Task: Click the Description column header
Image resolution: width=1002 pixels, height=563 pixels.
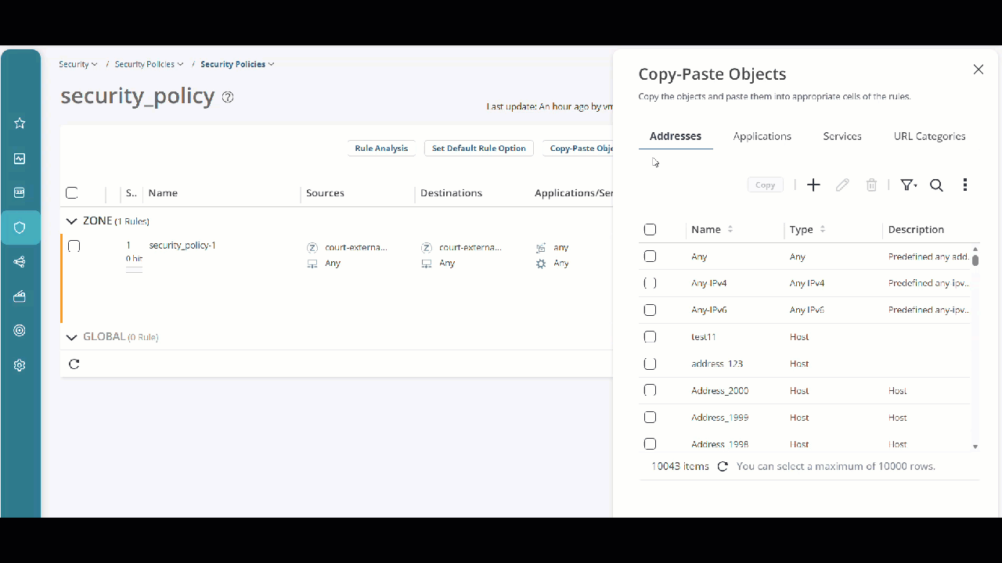Action: pyautogui.click(x=916, y=229)
